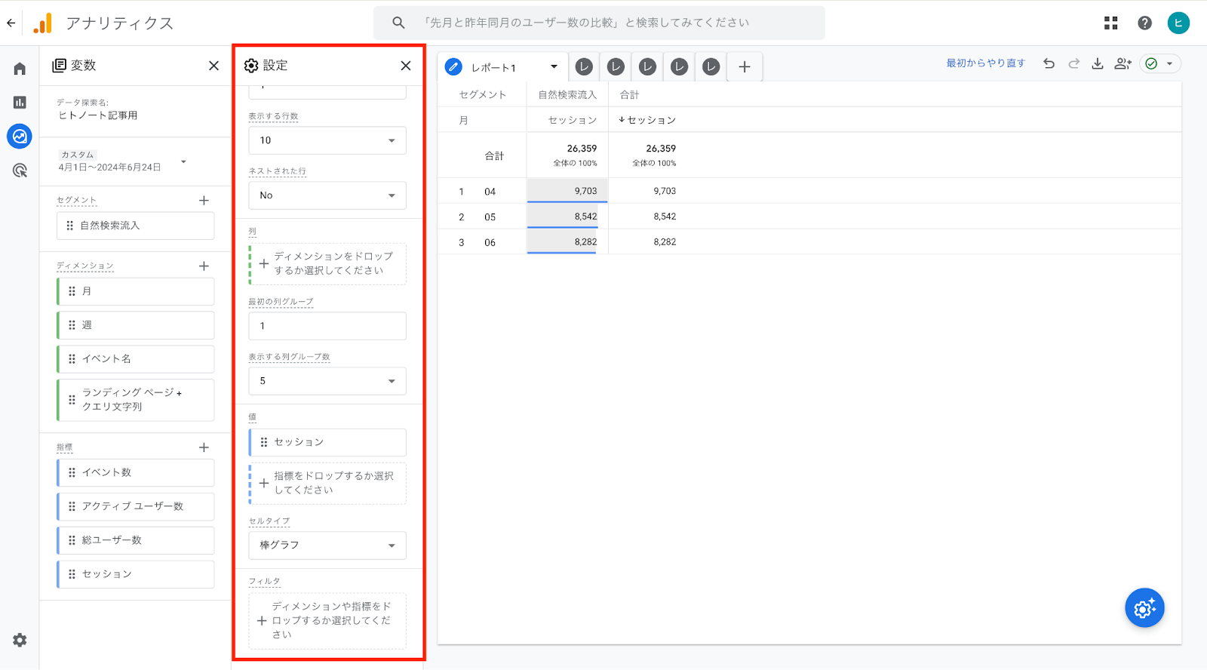
Task: Click the 9,703 bar cell for month 04
Action: (x=567, y=191)
